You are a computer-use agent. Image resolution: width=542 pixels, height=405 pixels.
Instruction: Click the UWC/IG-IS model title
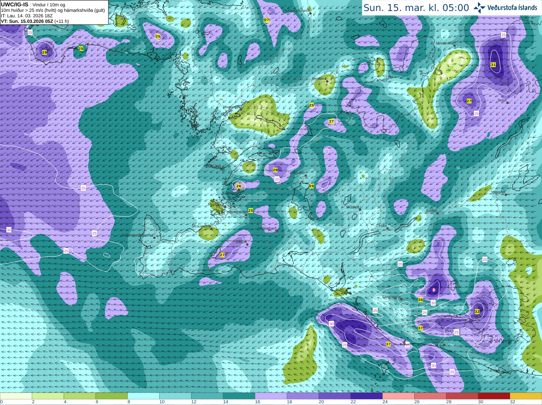pyautogui.click(x=14, y=4)
